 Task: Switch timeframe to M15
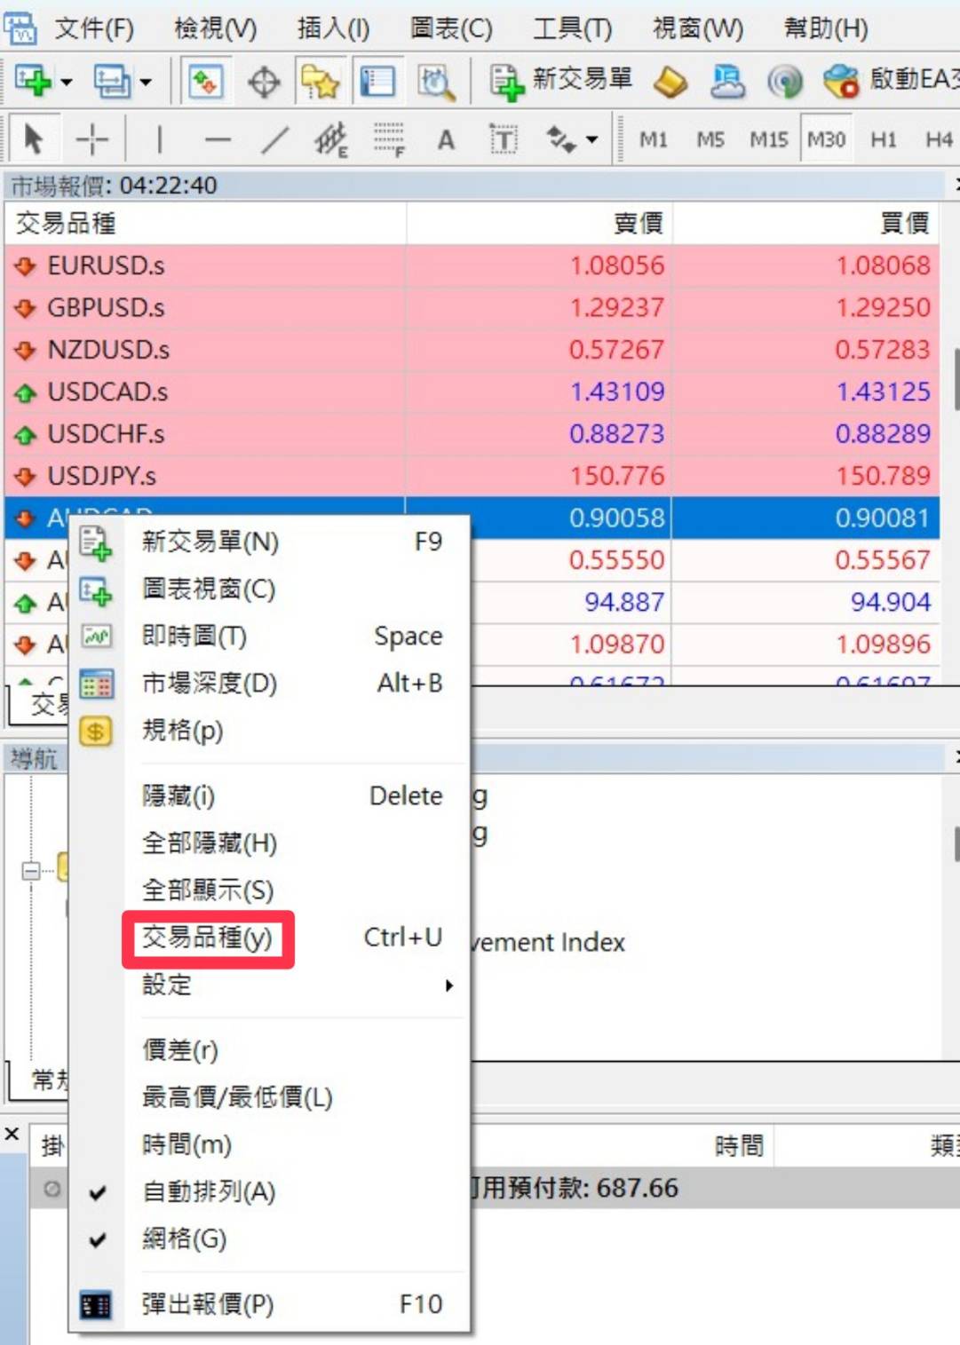pos(769,139)
